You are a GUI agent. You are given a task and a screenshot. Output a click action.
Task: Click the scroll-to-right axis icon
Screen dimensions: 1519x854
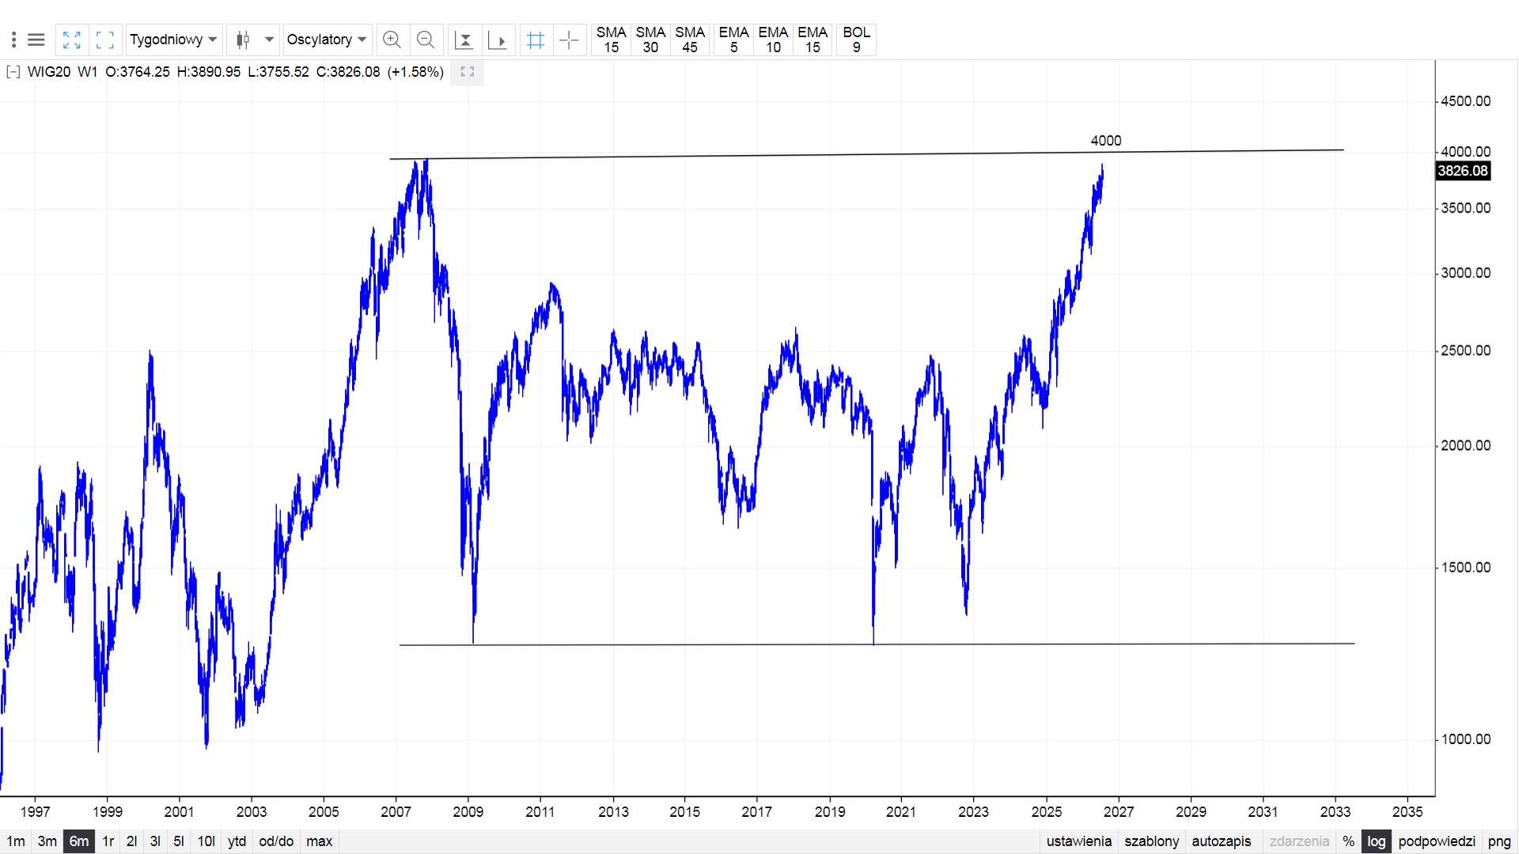pyautogui.click(x=498, y=40)
